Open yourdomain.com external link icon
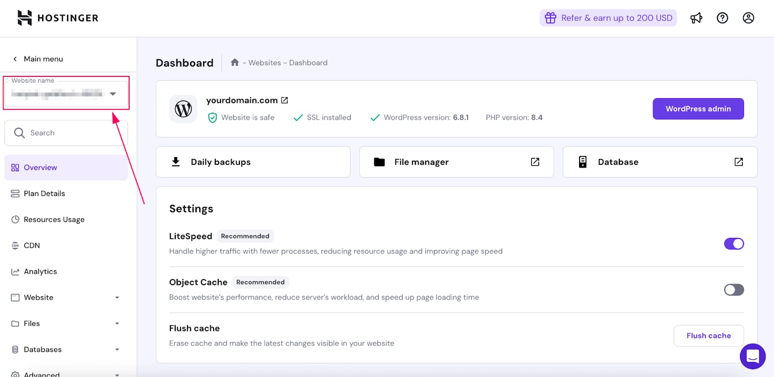Viewport: 774px width, 377px height. [284, 101]
